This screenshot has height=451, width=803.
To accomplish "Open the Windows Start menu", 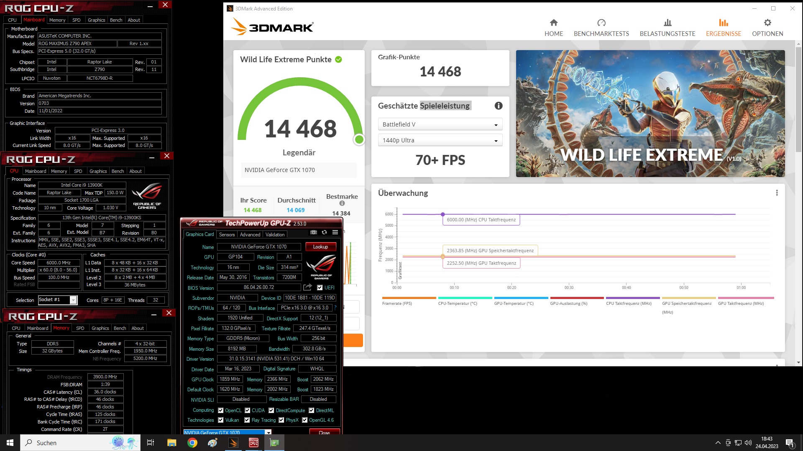I will pyautogui.click(x=10, y=443).
